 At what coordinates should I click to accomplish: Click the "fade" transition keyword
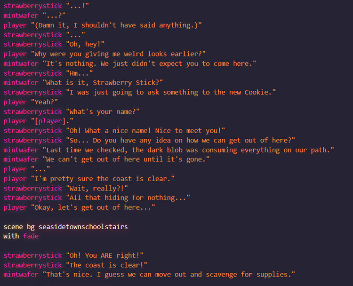click(x=31, y=236)
